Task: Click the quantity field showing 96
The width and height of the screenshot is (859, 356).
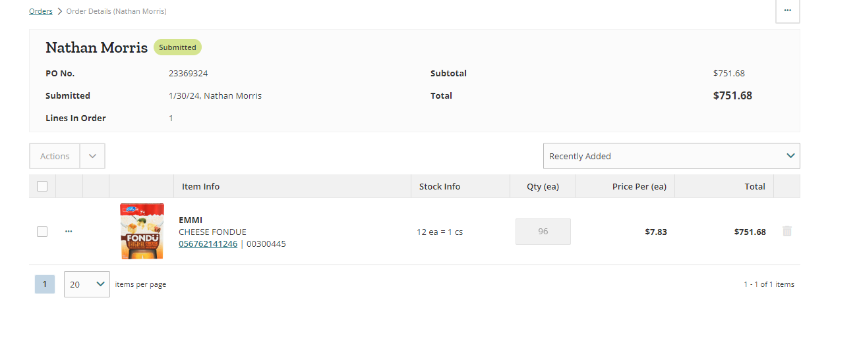Action: 543,232
